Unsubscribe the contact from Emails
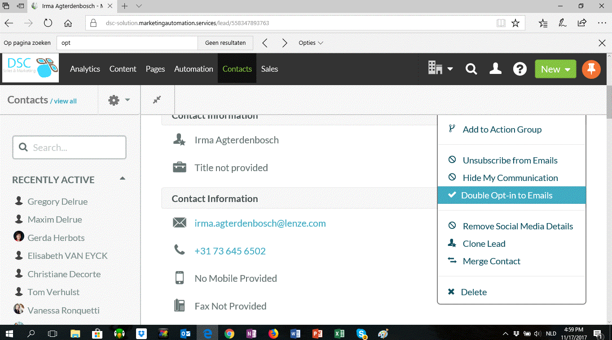Viewport: 612px width, 340px height. click(510, 160)
